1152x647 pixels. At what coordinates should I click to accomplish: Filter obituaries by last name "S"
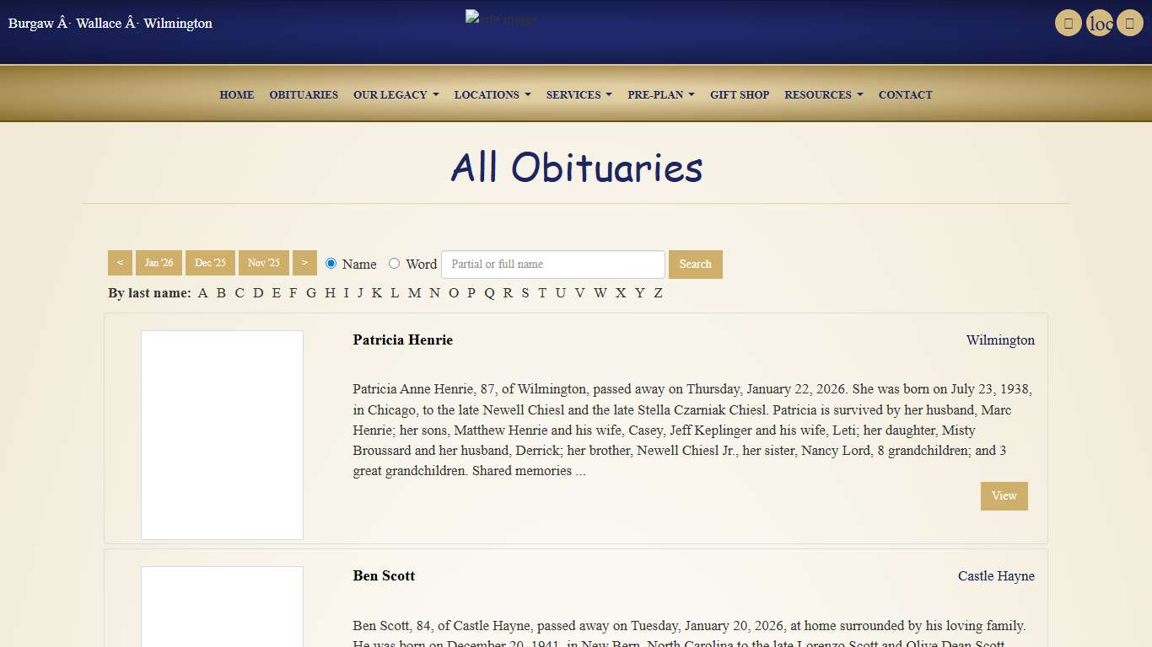click(525, 292)
